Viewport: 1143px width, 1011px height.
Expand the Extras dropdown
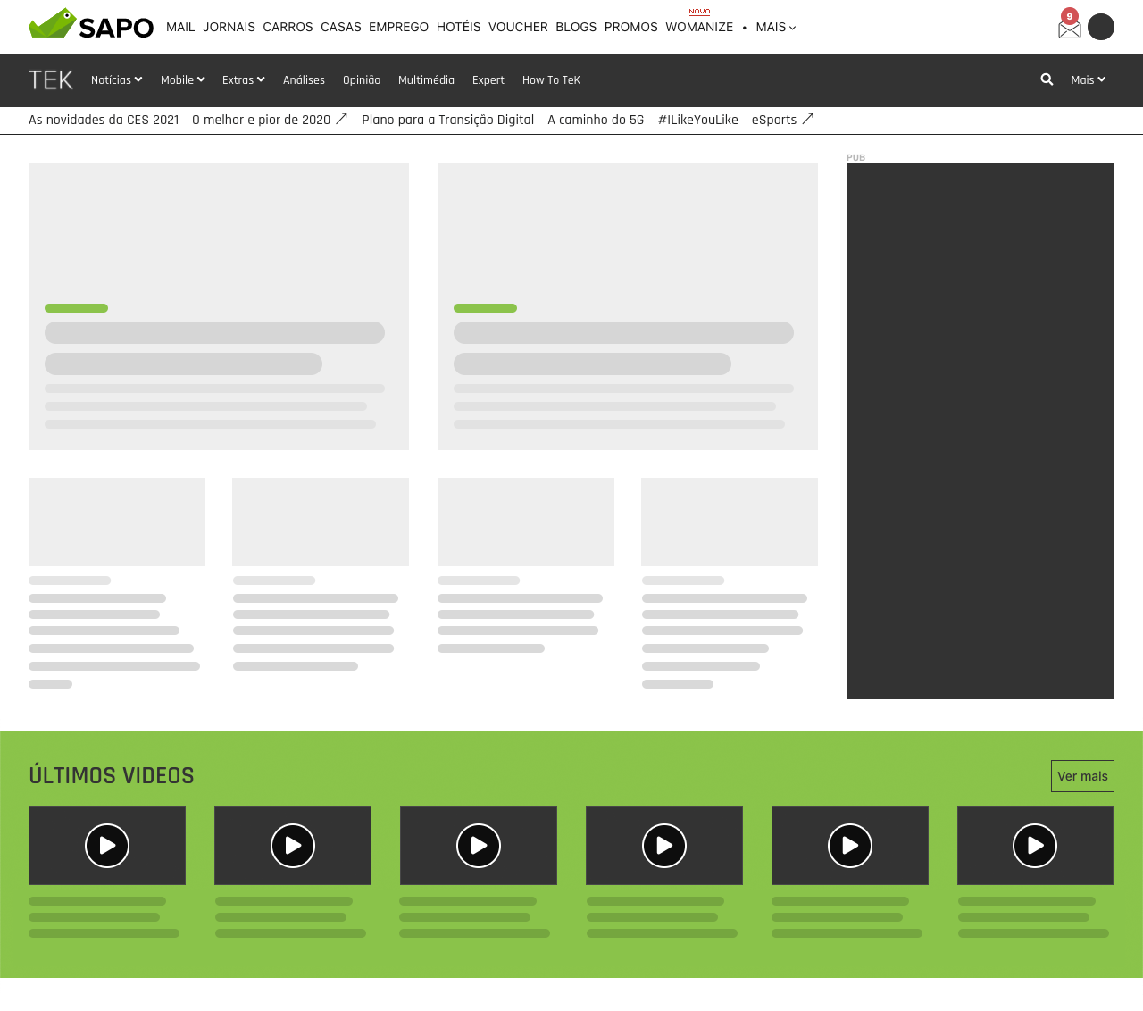[243, 79]
